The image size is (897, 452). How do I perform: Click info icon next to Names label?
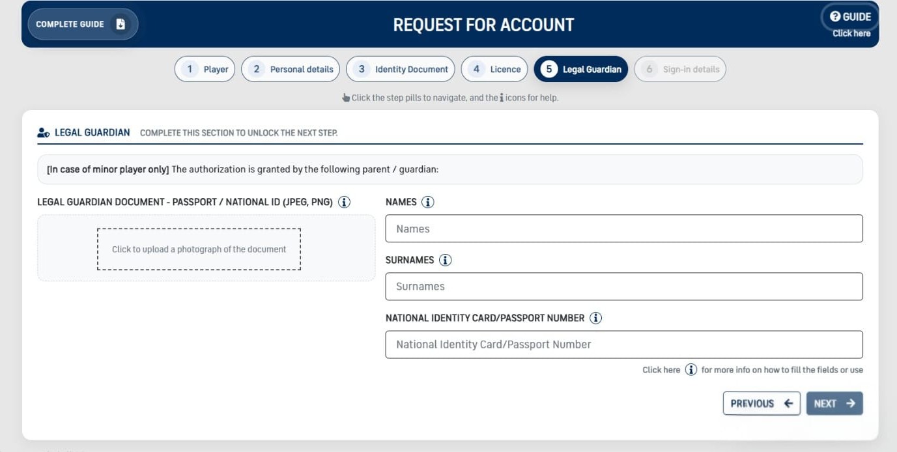[427, 202]
